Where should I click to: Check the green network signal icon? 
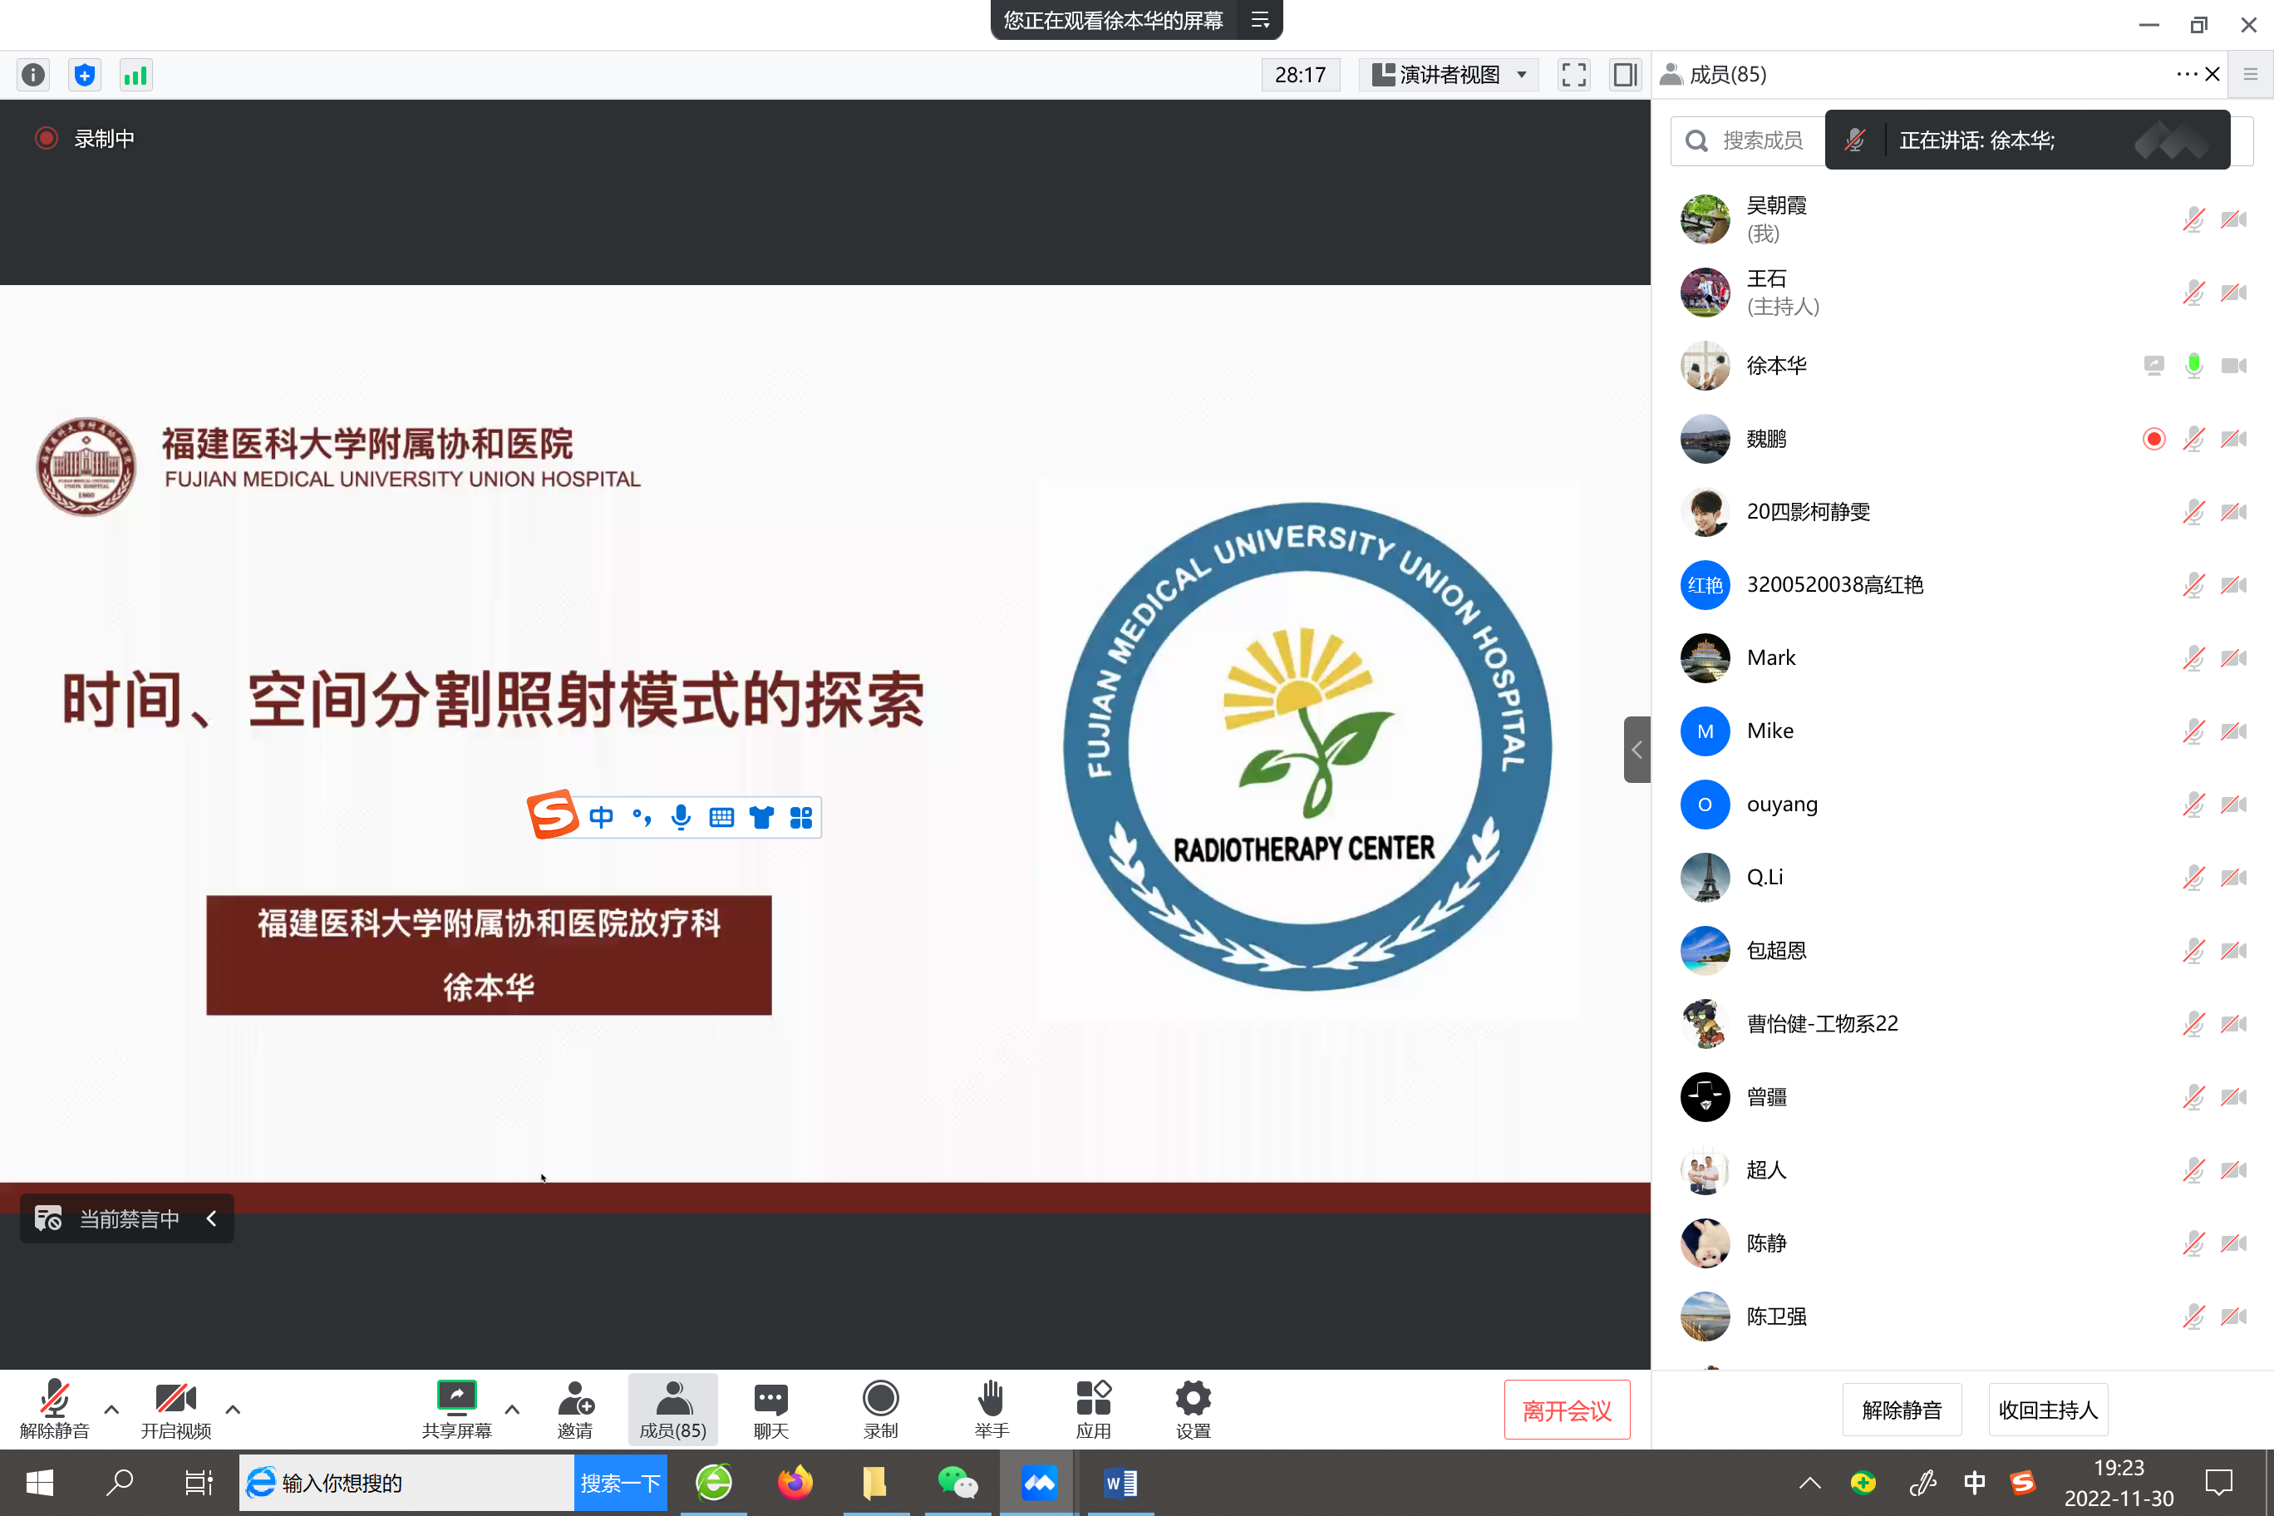click(135, 75)
